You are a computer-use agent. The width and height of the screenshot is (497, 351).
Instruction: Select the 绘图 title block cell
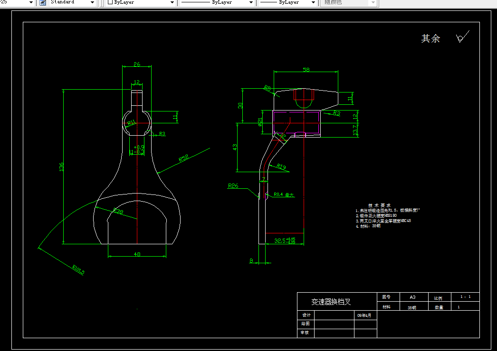point(306,324)
